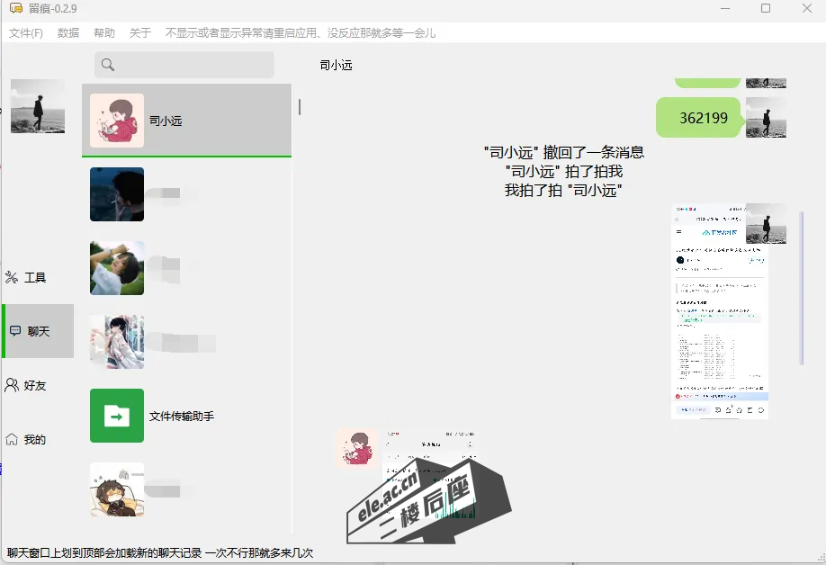Open the 数据 menu
Viewport: 826px width, 565px height.
67,31
